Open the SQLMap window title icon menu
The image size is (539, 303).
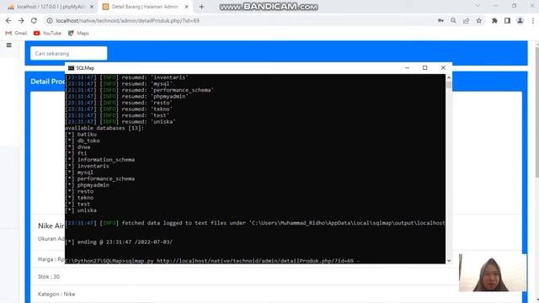pos(71,68)
